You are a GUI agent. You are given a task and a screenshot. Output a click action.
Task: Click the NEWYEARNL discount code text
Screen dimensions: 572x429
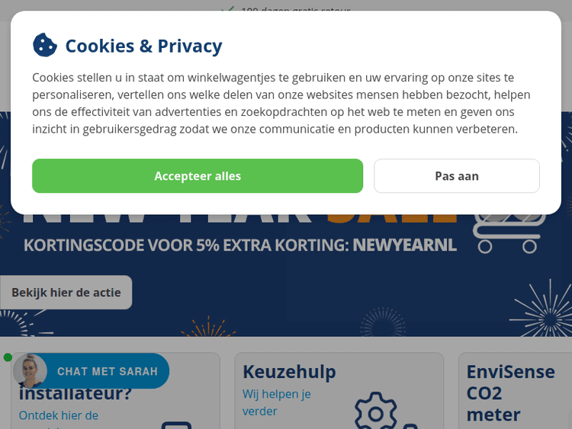pyautogui.click(x=404, y=245)
